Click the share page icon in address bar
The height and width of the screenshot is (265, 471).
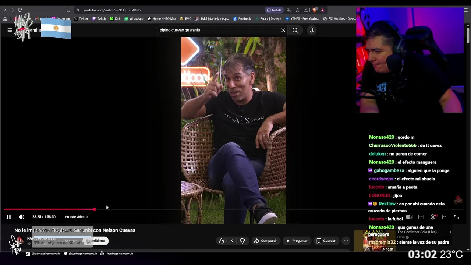tap(305, 10)
